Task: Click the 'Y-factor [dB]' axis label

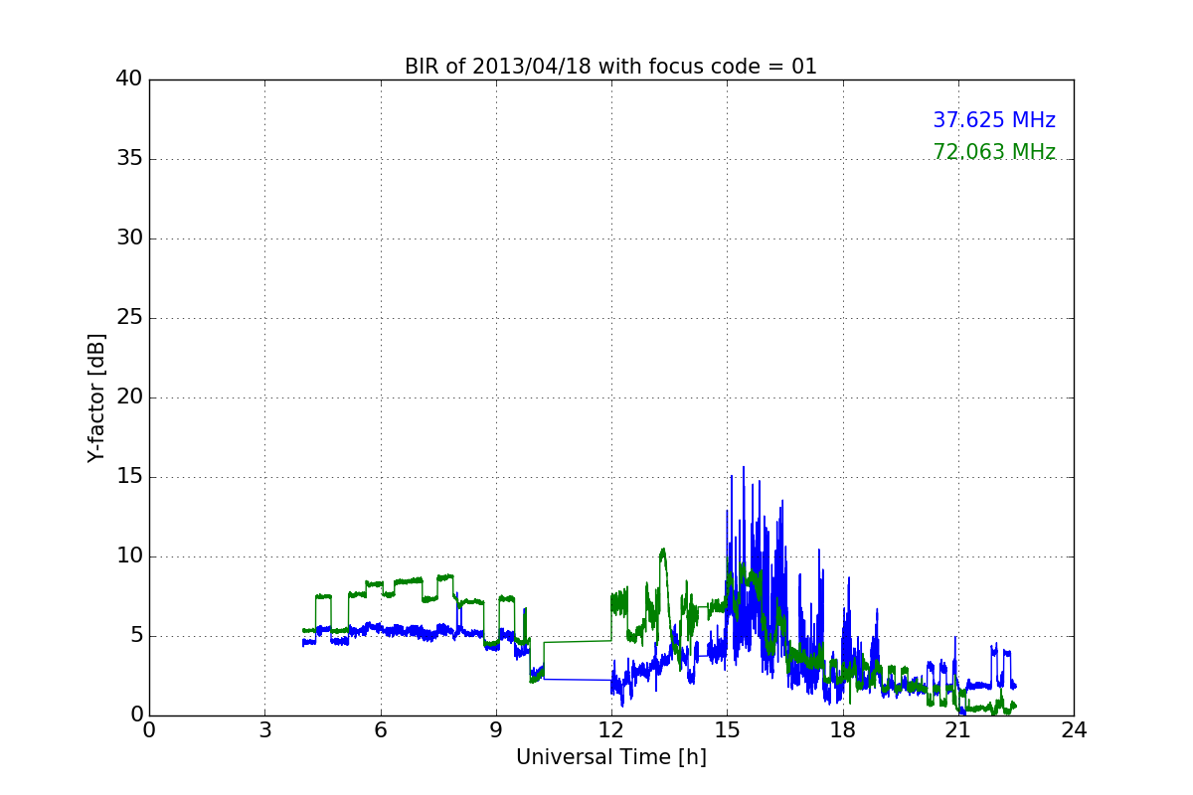Action: (x=96, y=397)
